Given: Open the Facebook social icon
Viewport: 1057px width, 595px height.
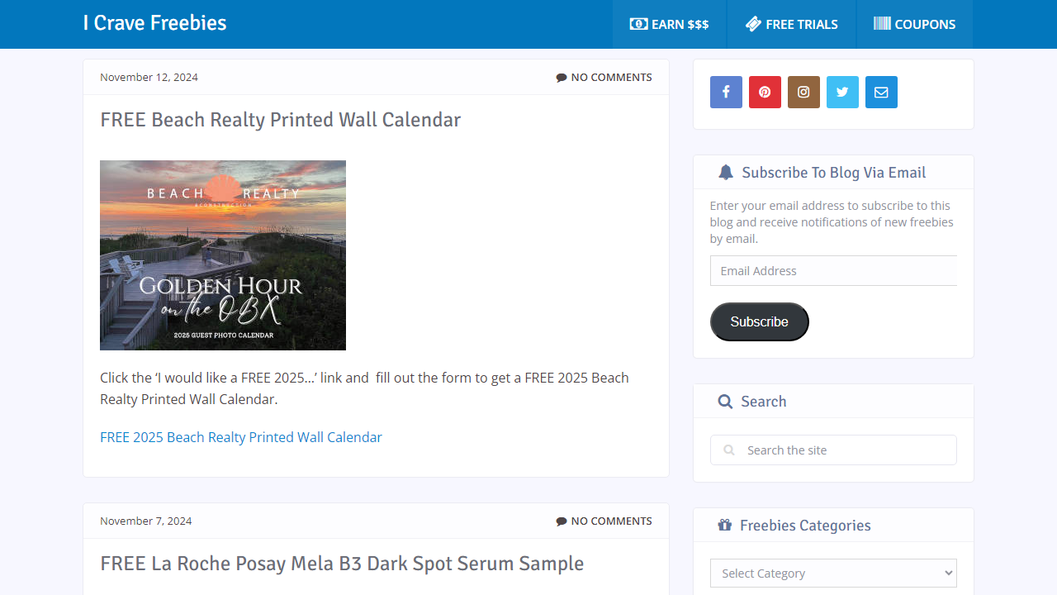Looking at the screenshot, I should click(x=726, y=93).
